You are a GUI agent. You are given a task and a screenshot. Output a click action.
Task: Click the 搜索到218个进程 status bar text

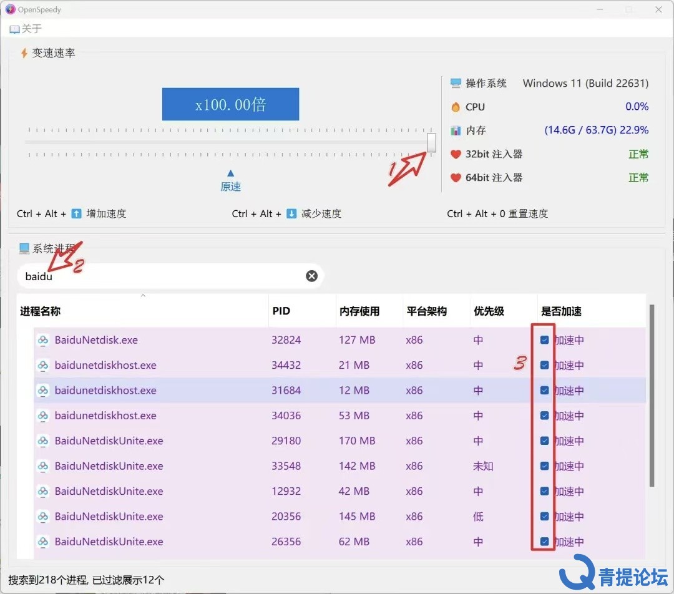tap(86, 580)
